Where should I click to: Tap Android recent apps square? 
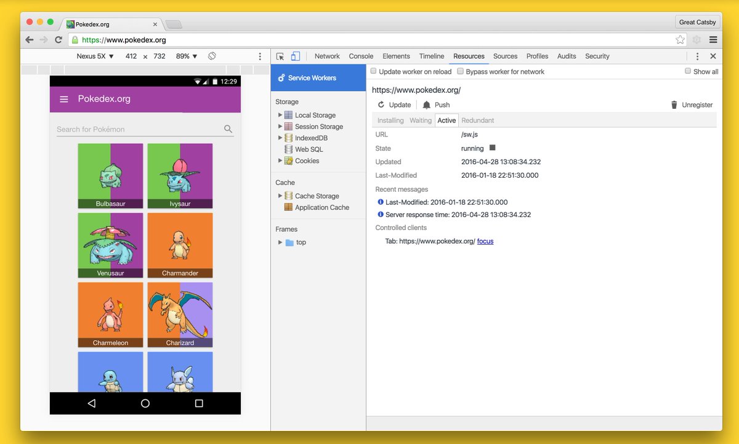199,403
